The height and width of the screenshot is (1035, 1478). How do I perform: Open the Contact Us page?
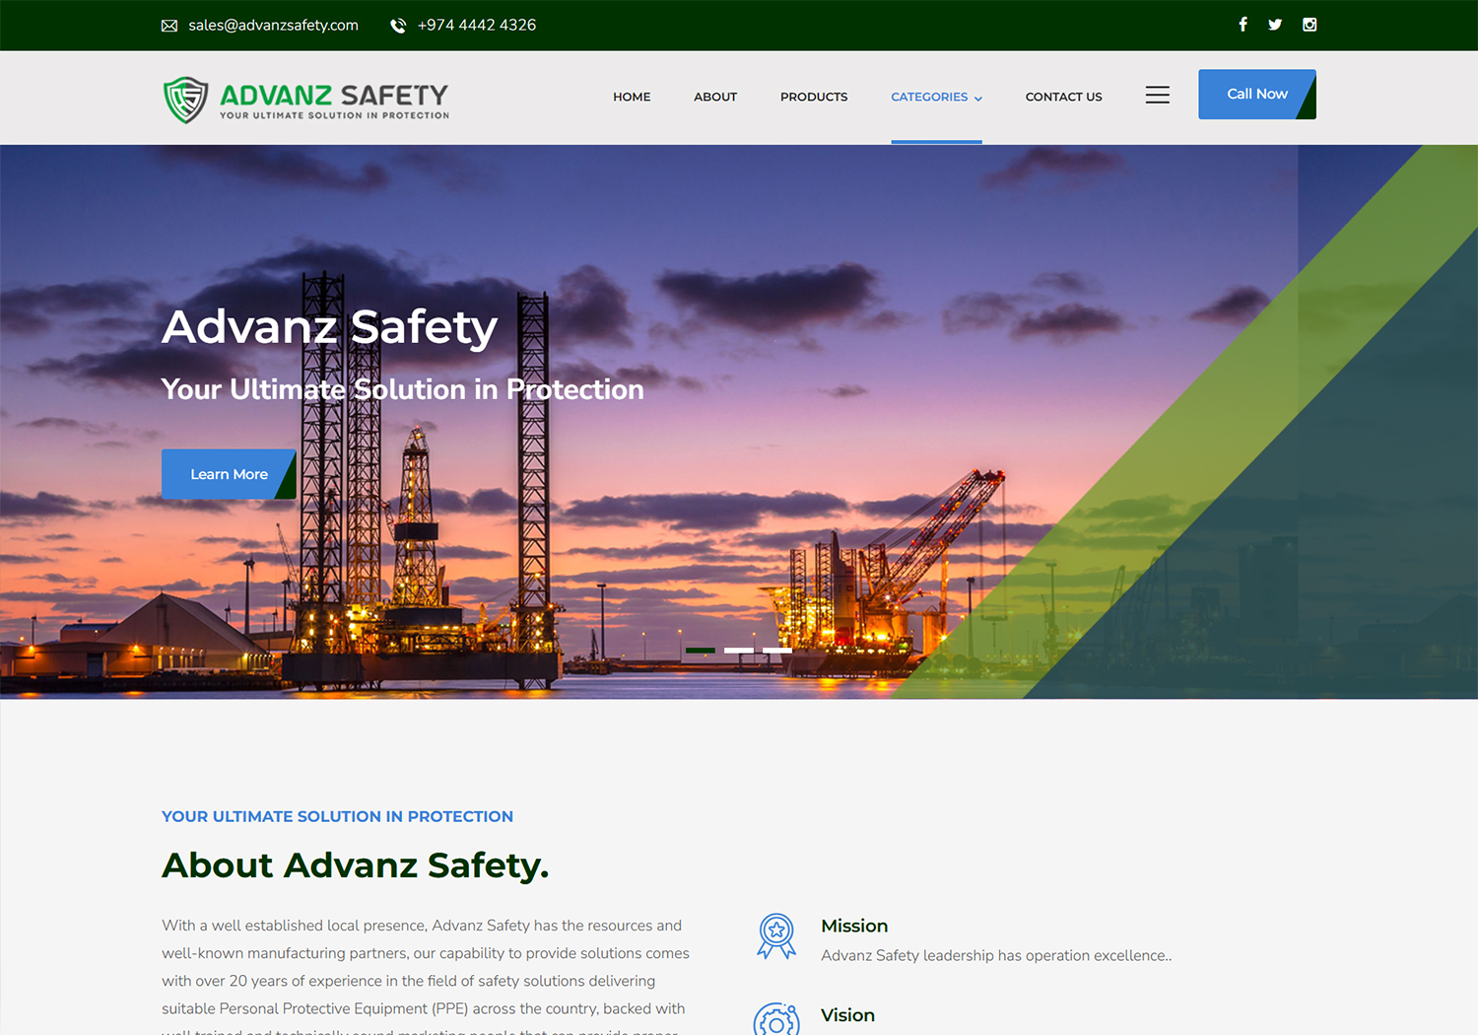click(1063, 97)
